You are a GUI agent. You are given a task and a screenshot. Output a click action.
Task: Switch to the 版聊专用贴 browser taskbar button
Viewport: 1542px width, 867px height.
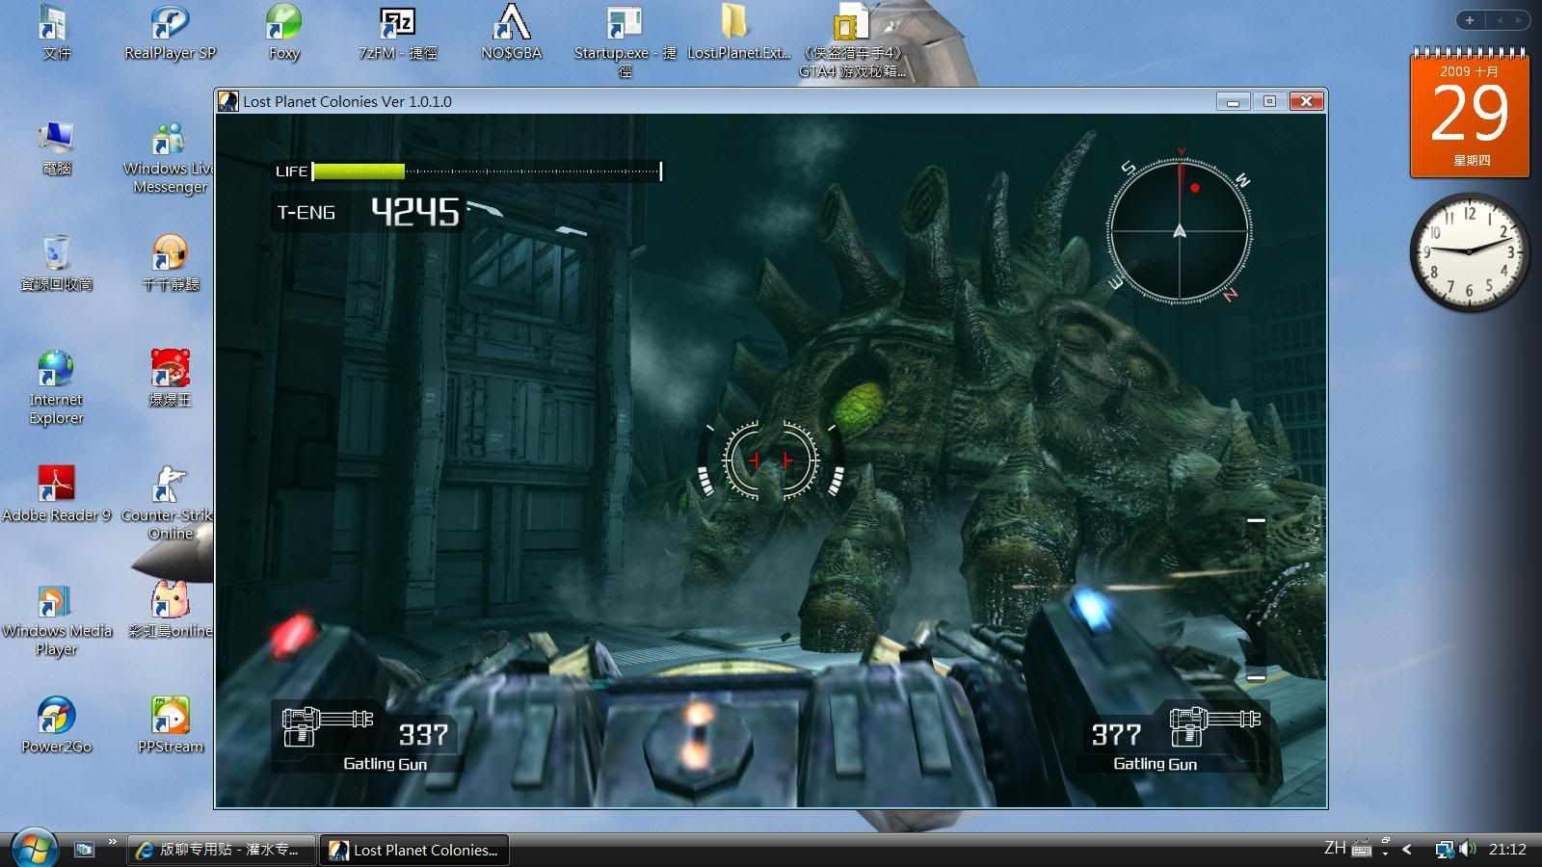pyautogui.click(x=221, y=850)
